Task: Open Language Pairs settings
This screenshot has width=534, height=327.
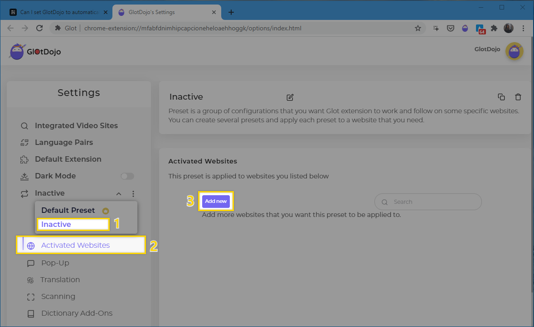Action: tap(64, 142)
